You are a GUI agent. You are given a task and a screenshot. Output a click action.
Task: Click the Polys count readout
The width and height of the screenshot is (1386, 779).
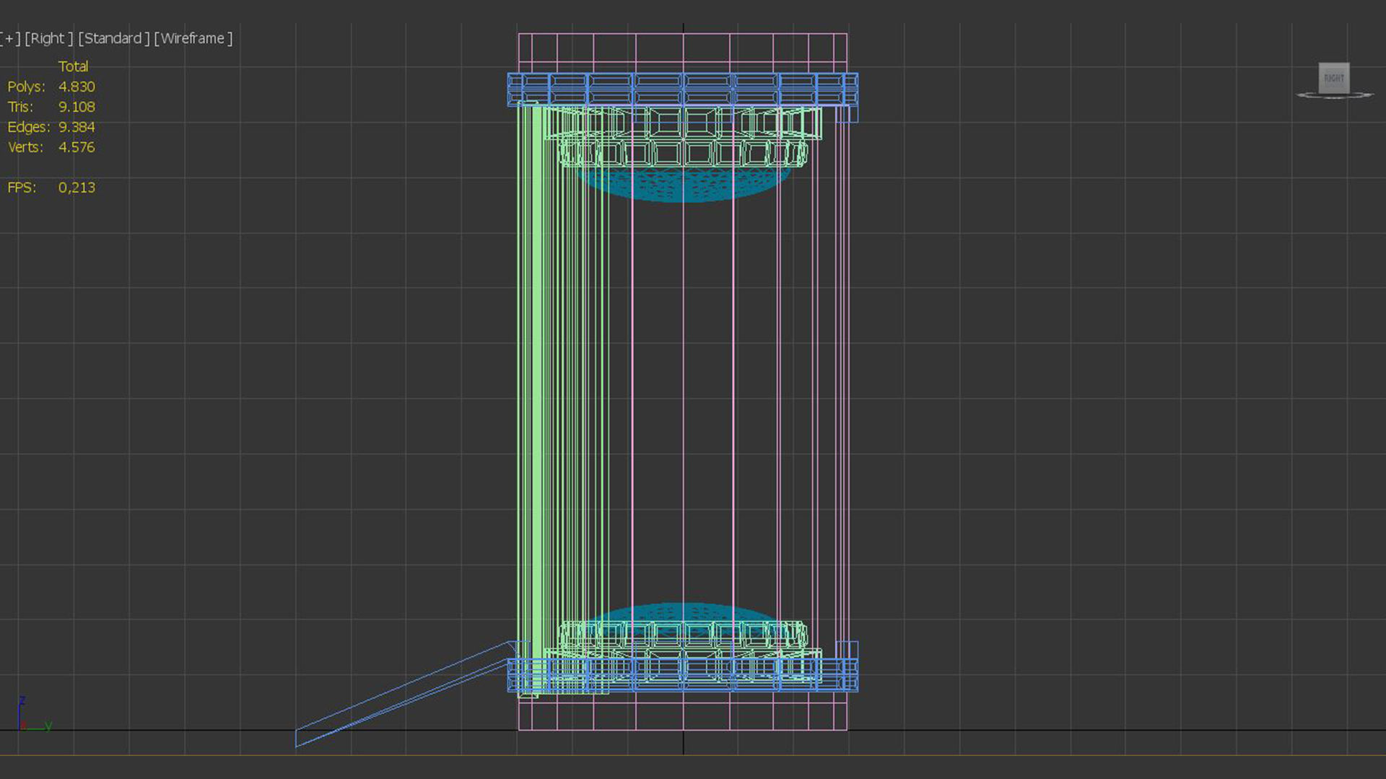(x=76, y=87)
